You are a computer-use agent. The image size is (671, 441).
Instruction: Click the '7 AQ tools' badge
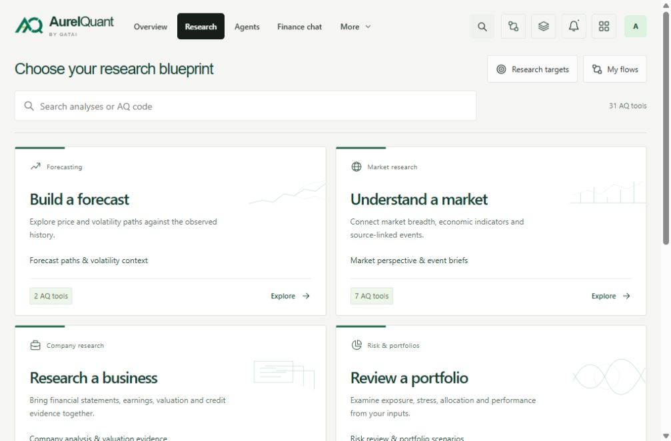371,296
